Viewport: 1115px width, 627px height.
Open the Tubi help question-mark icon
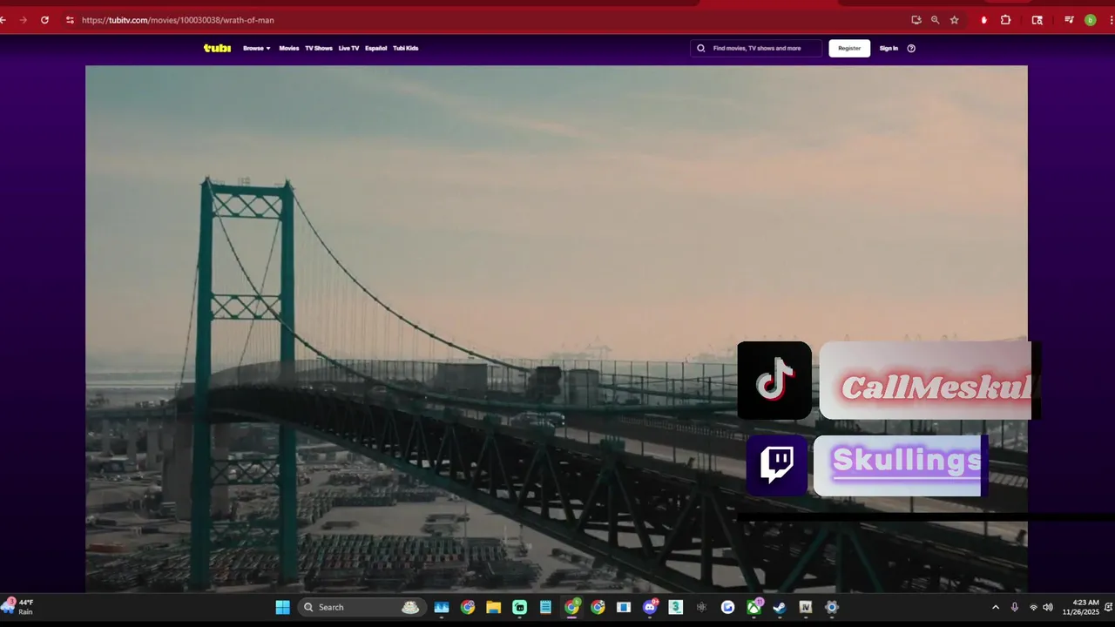point(911,48)
